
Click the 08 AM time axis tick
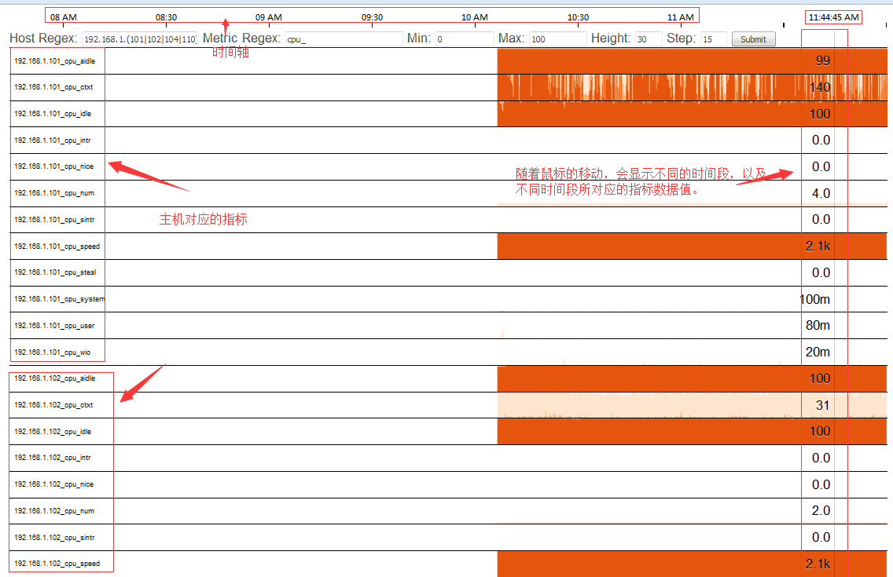click(x=63, y=17)
